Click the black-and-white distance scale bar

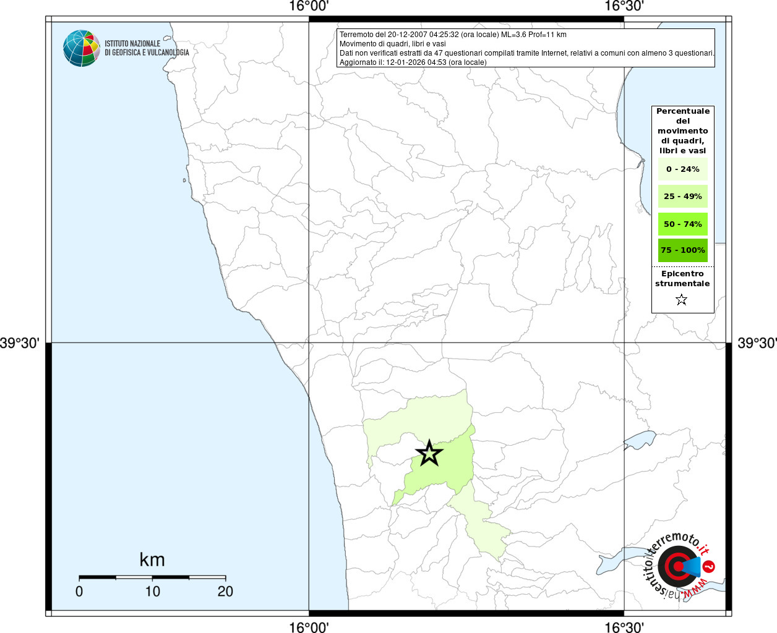tap(152, 577)
